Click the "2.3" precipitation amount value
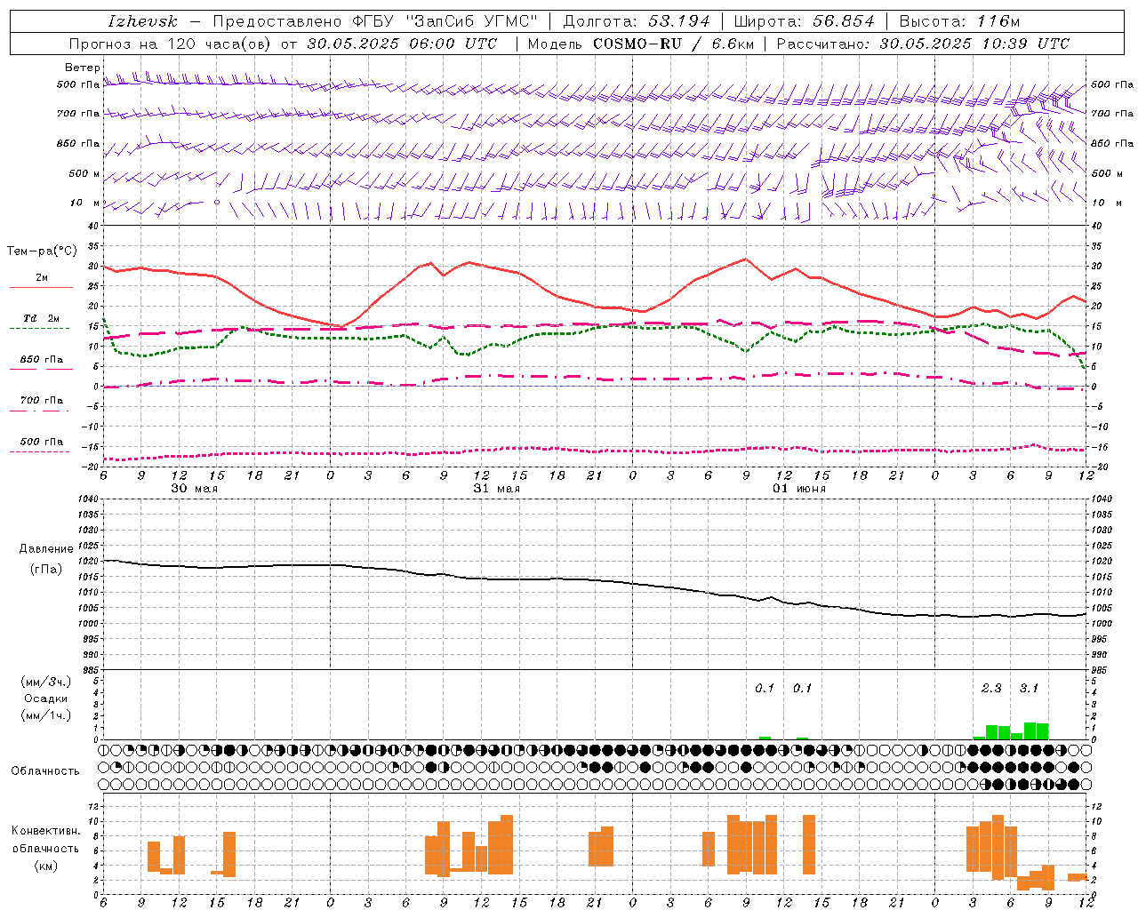This screenshot has width=1138, height=910. pyautogui.click(x=991, y=688)
